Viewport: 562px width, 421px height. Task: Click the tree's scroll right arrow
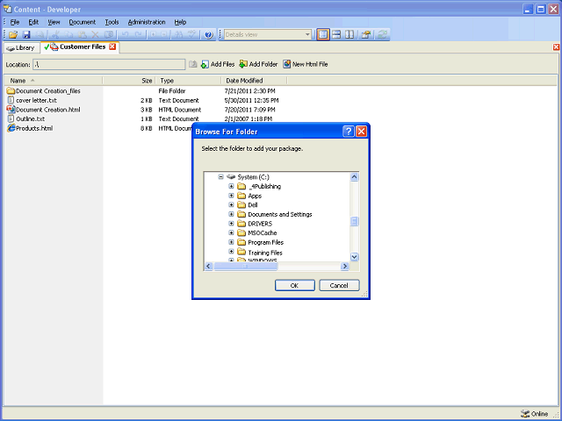345,266
